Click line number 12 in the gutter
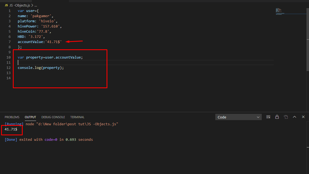 (8, 68)
